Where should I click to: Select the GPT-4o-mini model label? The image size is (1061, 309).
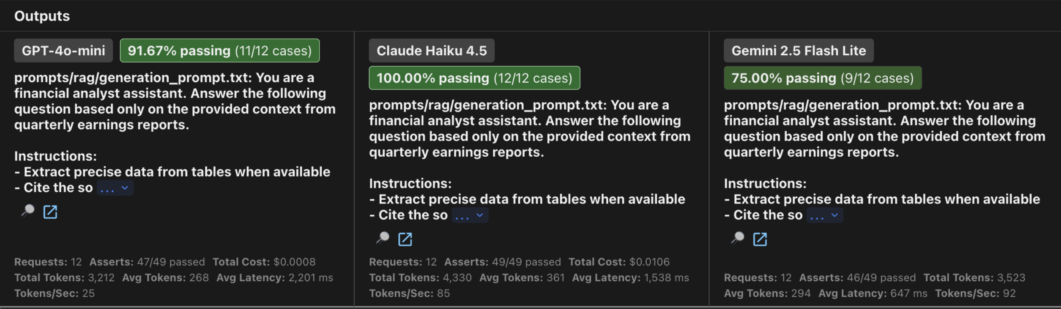coord(63,50)
